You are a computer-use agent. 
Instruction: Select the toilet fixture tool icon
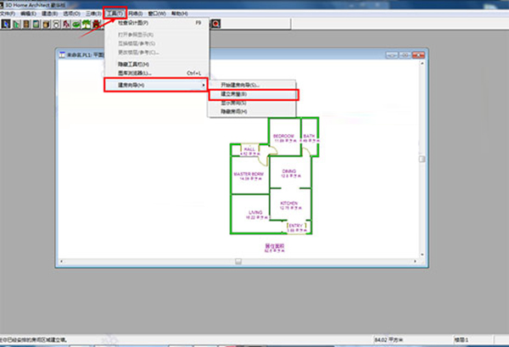point(56,24)
